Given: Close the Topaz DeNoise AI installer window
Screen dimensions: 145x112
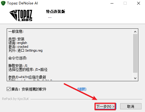Looking at the screenshot, I should pyautogui.click(x=139, y=3).
